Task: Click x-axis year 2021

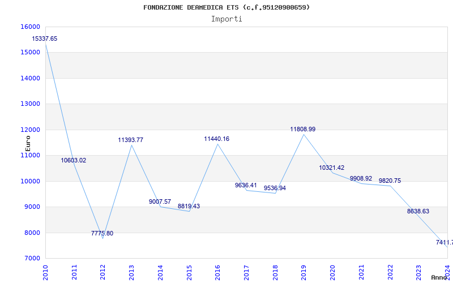Action: coord(361,272)
